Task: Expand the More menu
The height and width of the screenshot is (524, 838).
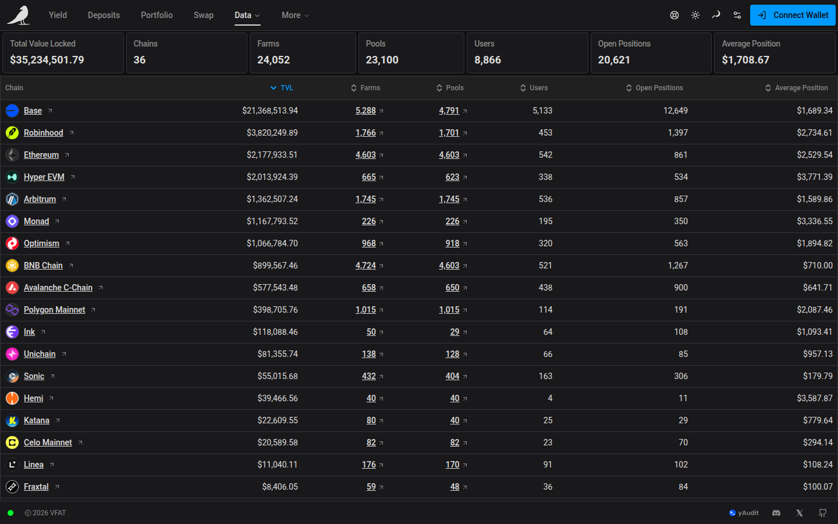Action: (x=295, y=15)
